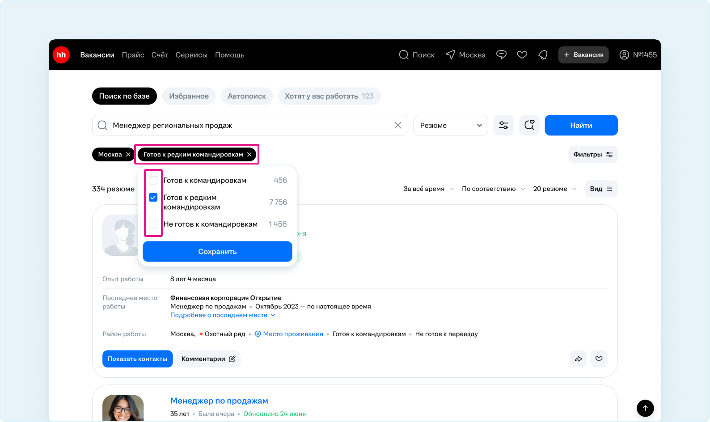Click the advanced search settings sliders icon

click(x=503, y=125)
